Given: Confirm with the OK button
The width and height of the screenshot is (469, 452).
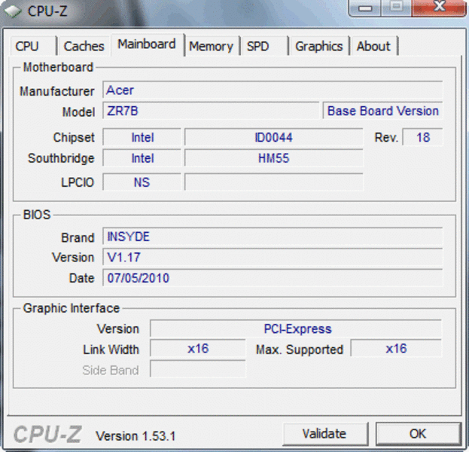Looking at the screenshot, I should [x=418, y=433].
